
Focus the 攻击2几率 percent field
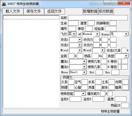coord(124,50)
